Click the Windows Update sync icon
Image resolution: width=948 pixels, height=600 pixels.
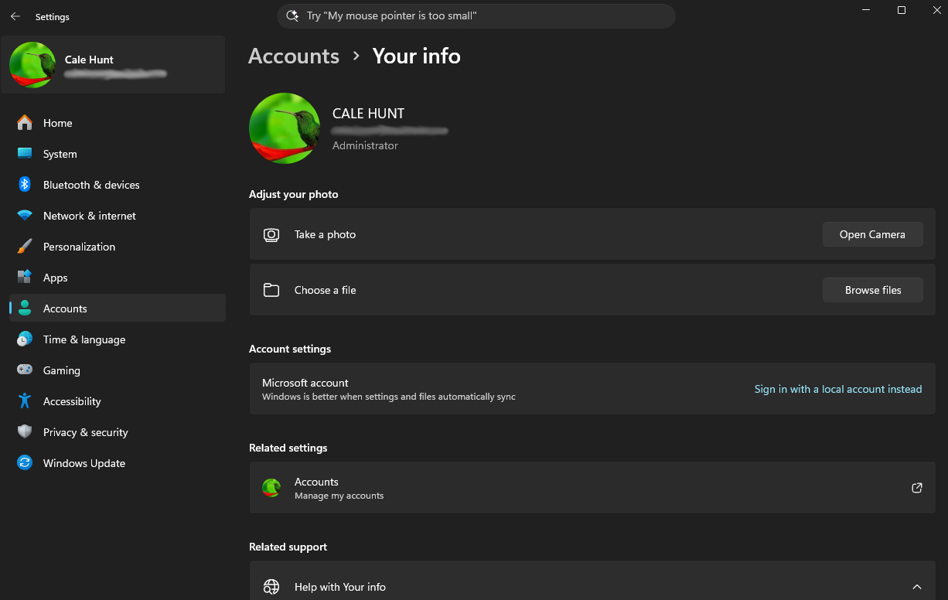(x=25, y=463)
